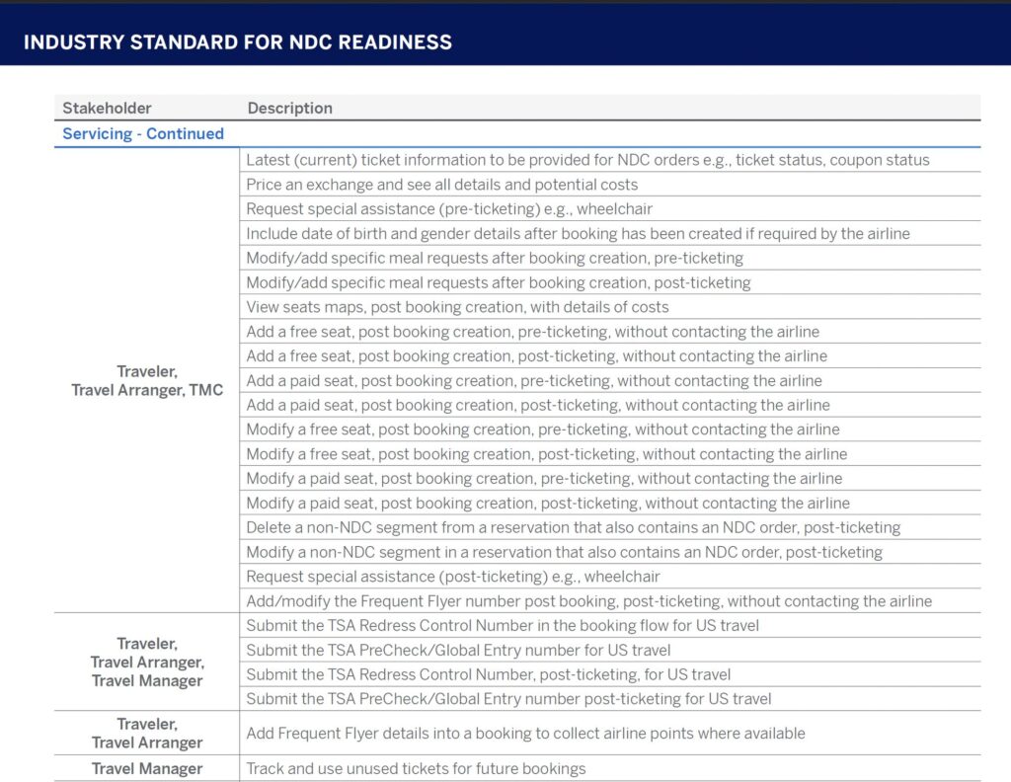Select 'Submit the TSA Redress Control Number, post-ticketing' row
The image size is (1011, 782).
click(610, 674)
